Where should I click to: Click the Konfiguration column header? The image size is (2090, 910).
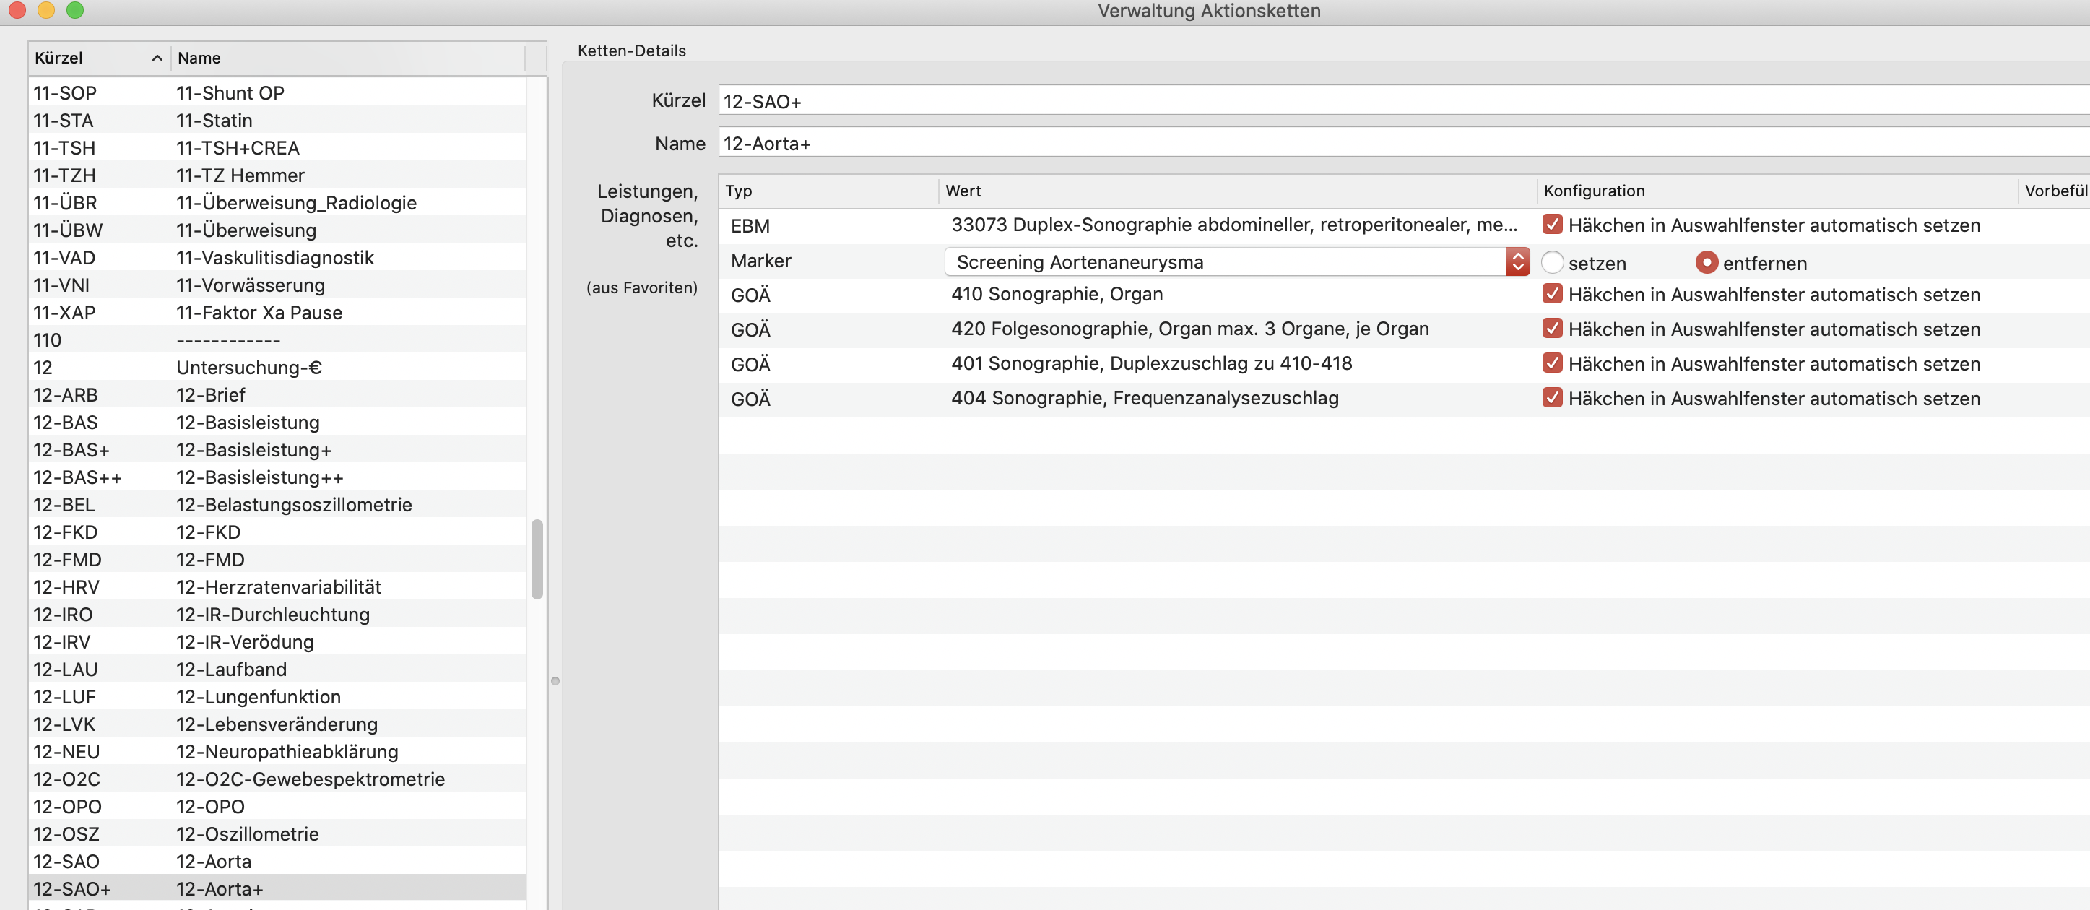tap(1777, 191)
